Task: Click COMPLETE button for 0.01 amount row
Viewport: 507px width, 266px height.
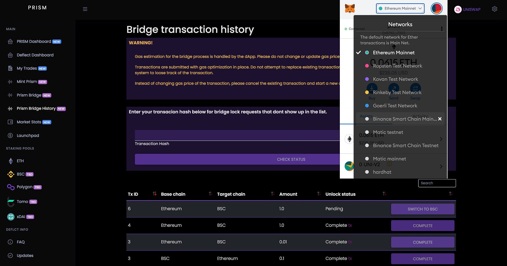Action: click(423, 242)
